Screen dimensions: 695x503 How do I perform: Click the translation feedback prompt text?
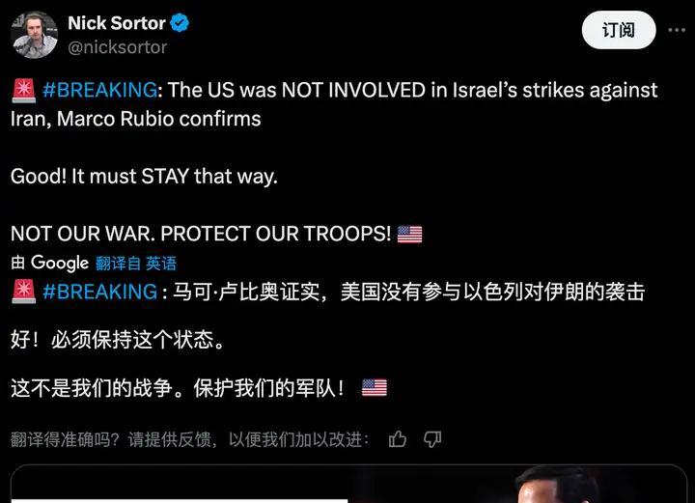[190, 439]
